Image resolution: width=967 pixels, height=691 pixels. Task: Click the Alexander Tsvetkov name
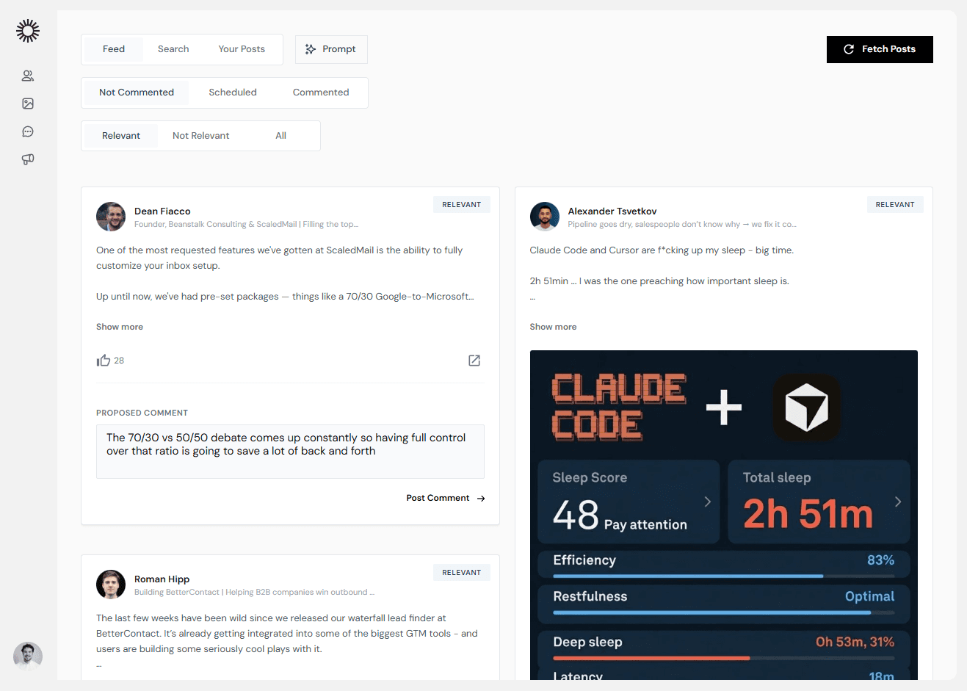coord(612,211)
